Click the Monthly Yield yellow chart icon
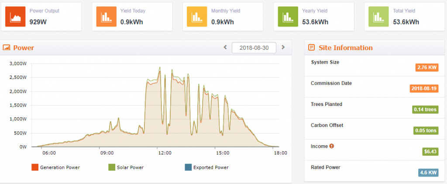 [x=197, y=17]
